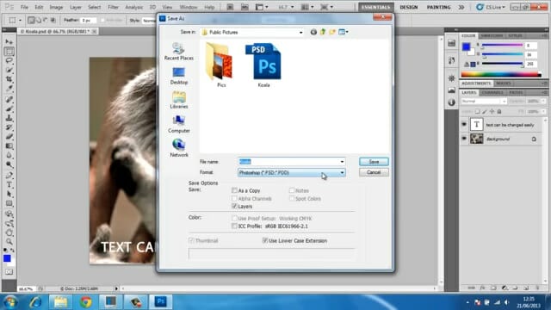Pick a color from the spectrum ramp

coord(501,74)
